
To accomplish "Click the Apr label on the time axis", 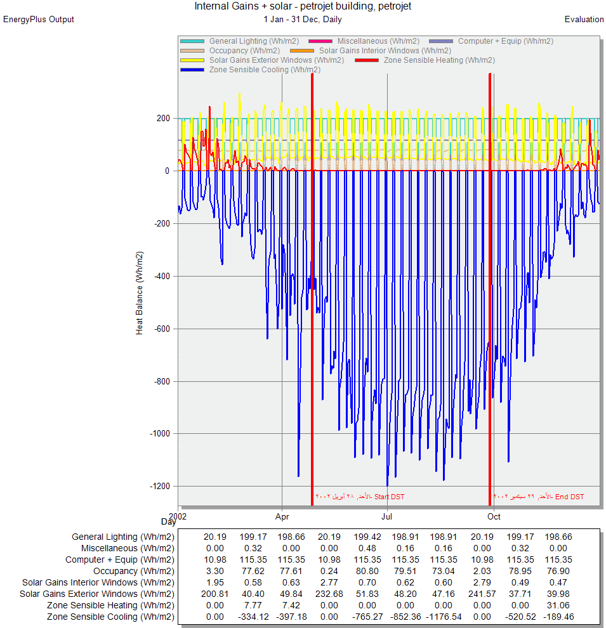I will tap(282, 516).
